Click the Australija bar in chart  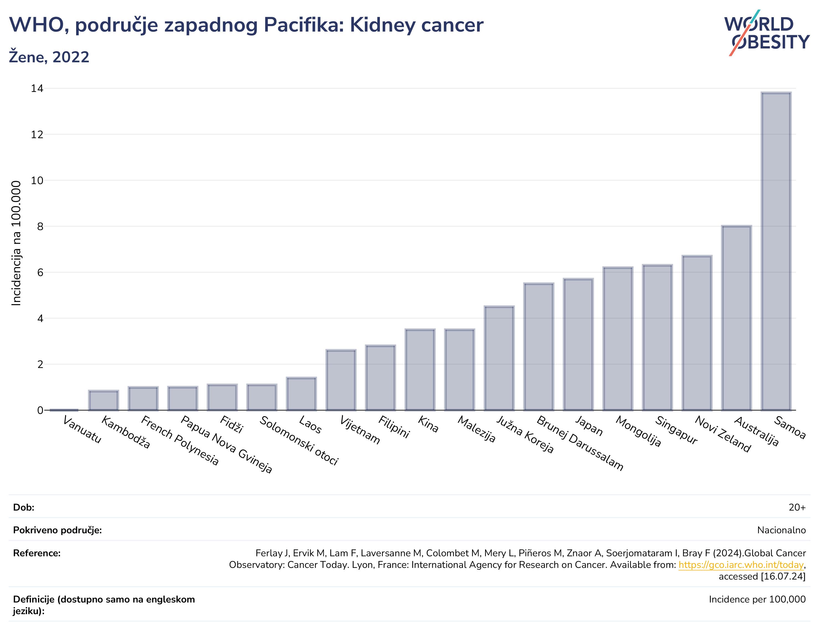point(736,318)
